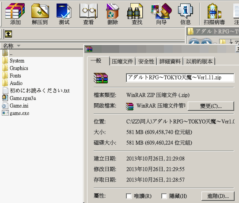
Task: Click the 變更(C)... button
Action: 211,106
